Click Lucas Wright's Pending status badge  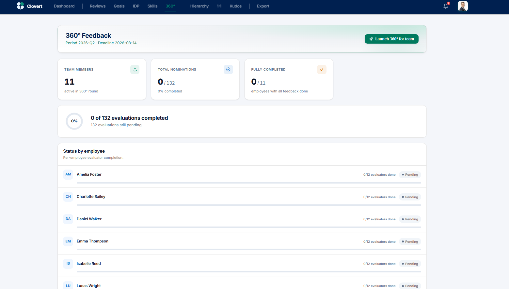[410, 286]
